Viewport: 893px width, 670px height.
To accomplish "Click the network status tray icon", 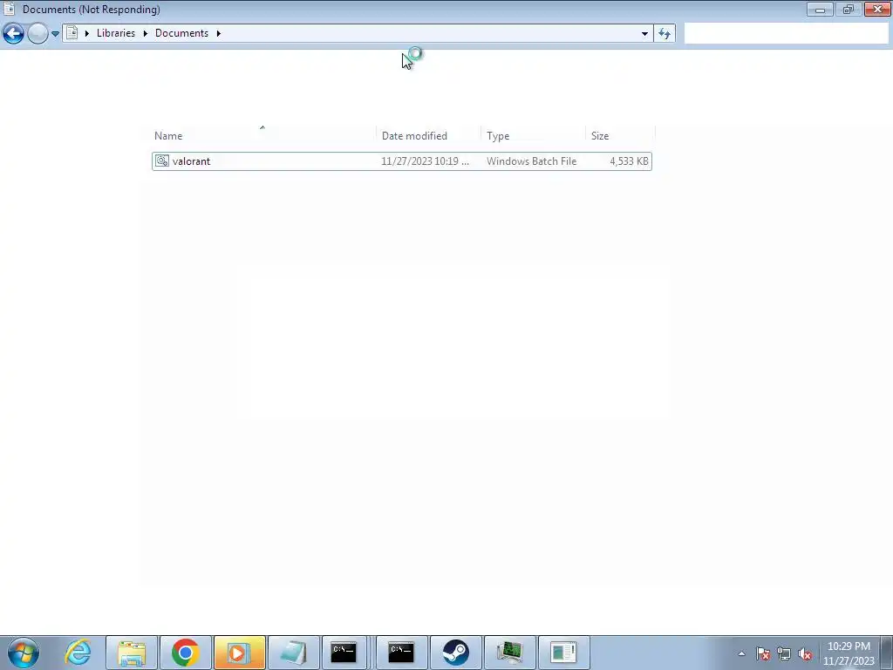I will click(x=784, y=653).
